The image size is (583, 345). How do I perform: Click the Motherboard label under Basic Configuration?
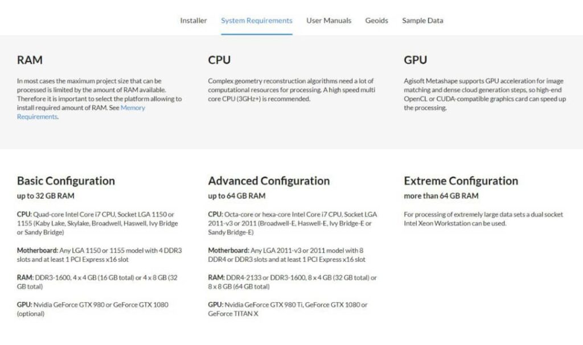click(x=36, y=250)
